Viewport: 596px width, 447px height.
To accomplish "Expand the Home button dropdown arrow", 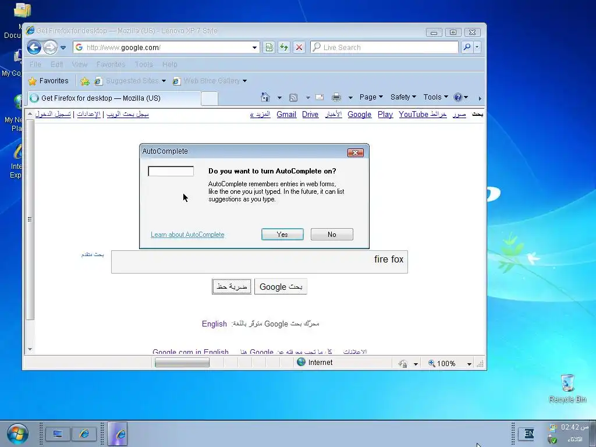I will [x=279, y=98].
